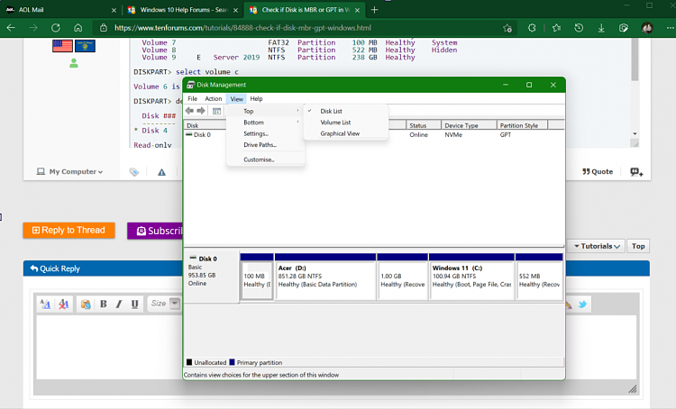Open browser Favorites list icon
676x409 pixels.
[557, 28]
